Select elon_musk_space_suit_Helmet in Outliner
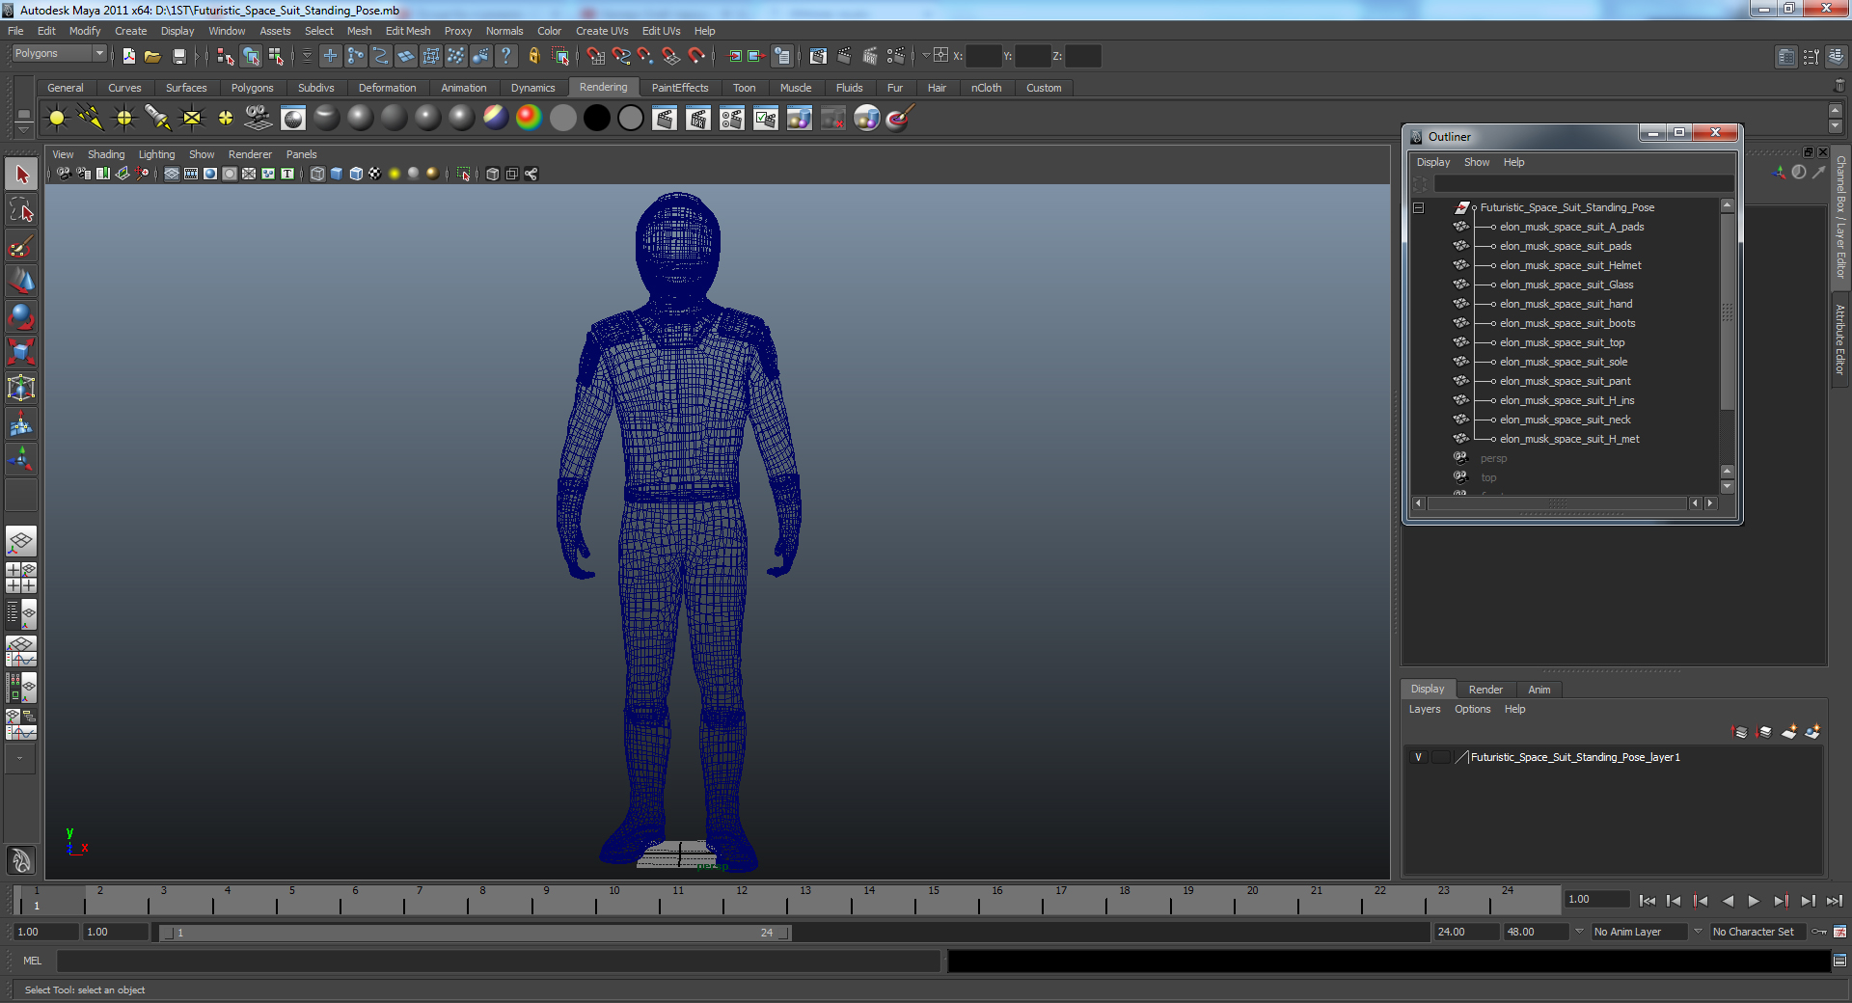This screenshot has width=1852, height=1003. [1569, 266]
